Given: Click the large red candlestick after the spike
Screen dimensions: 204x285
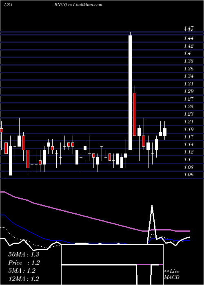Looking at the screenshot, I should 135,114.
